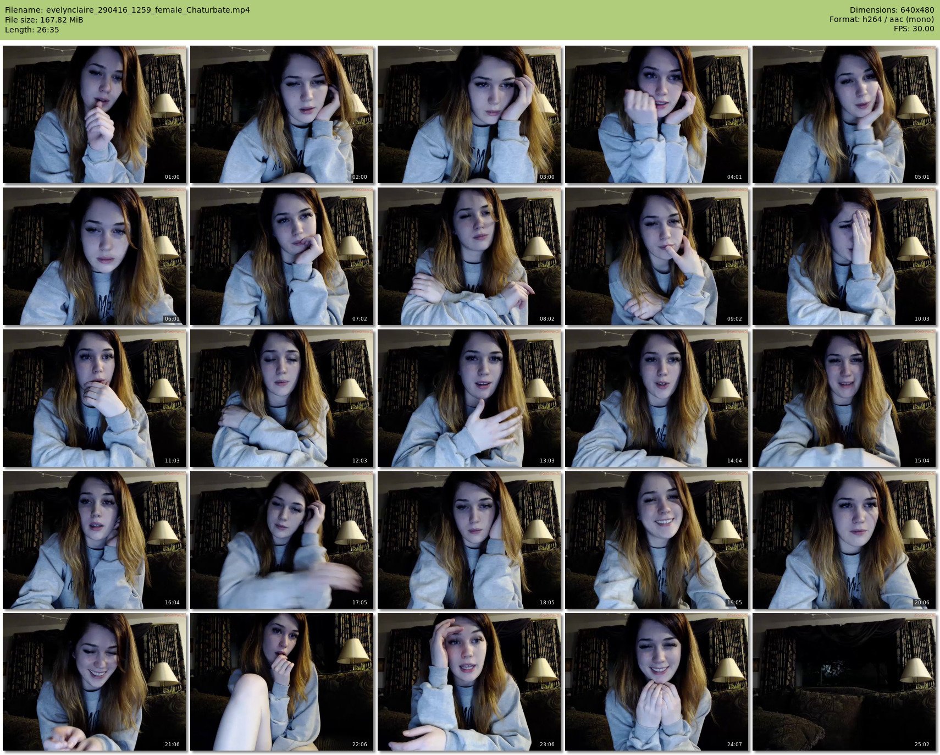
Task: Open the frame stamped 04:01
Action: [x=657, y=114]
